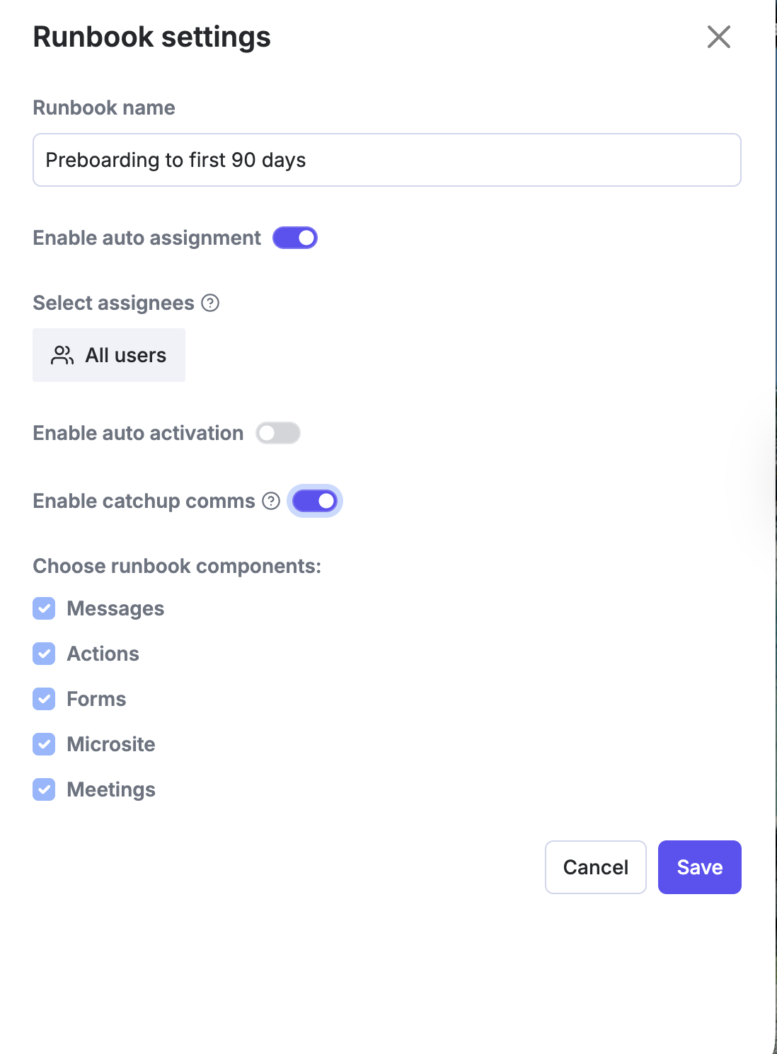The image size is (777, 1054).
Task: Click the Choose runbook components label
Action: (177, 566)
